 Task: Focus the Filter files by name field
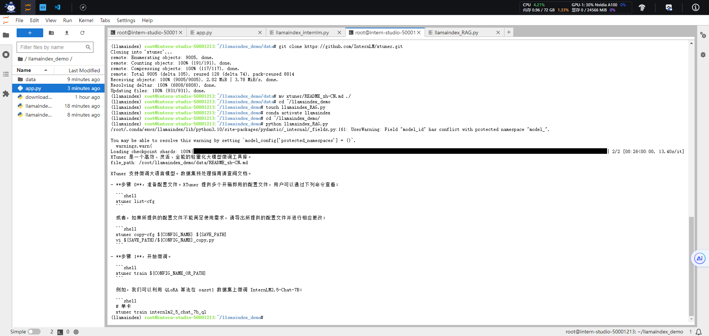(x=55, y=47)
